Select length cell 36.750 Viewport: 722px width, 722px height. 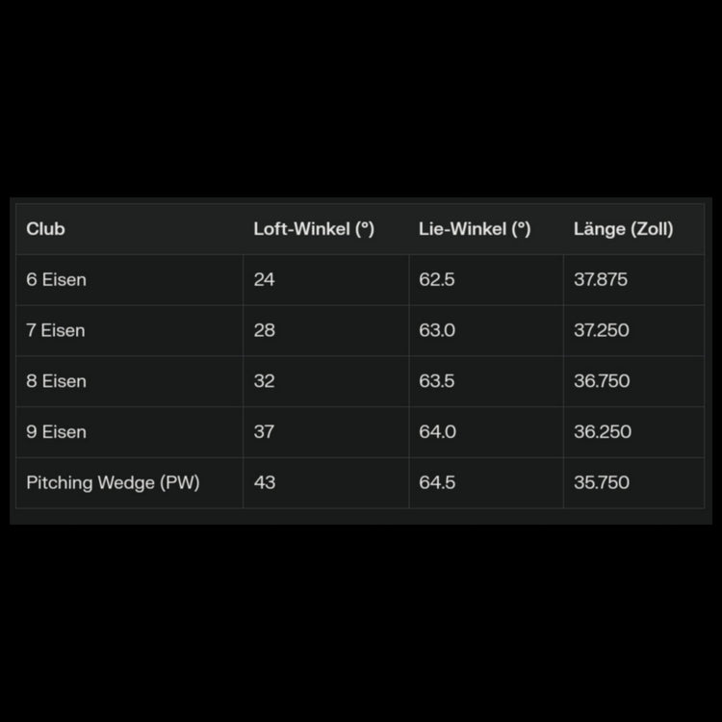[x=602, y=381]
